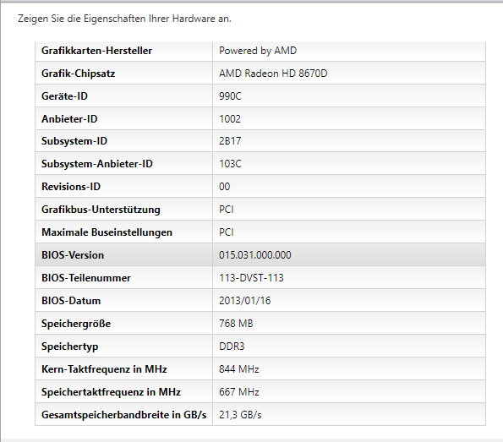This screenshot has height=442, width=503.
Task: Select the Grafikkarten-Hersteller row
Action: [x=260, y=51]
